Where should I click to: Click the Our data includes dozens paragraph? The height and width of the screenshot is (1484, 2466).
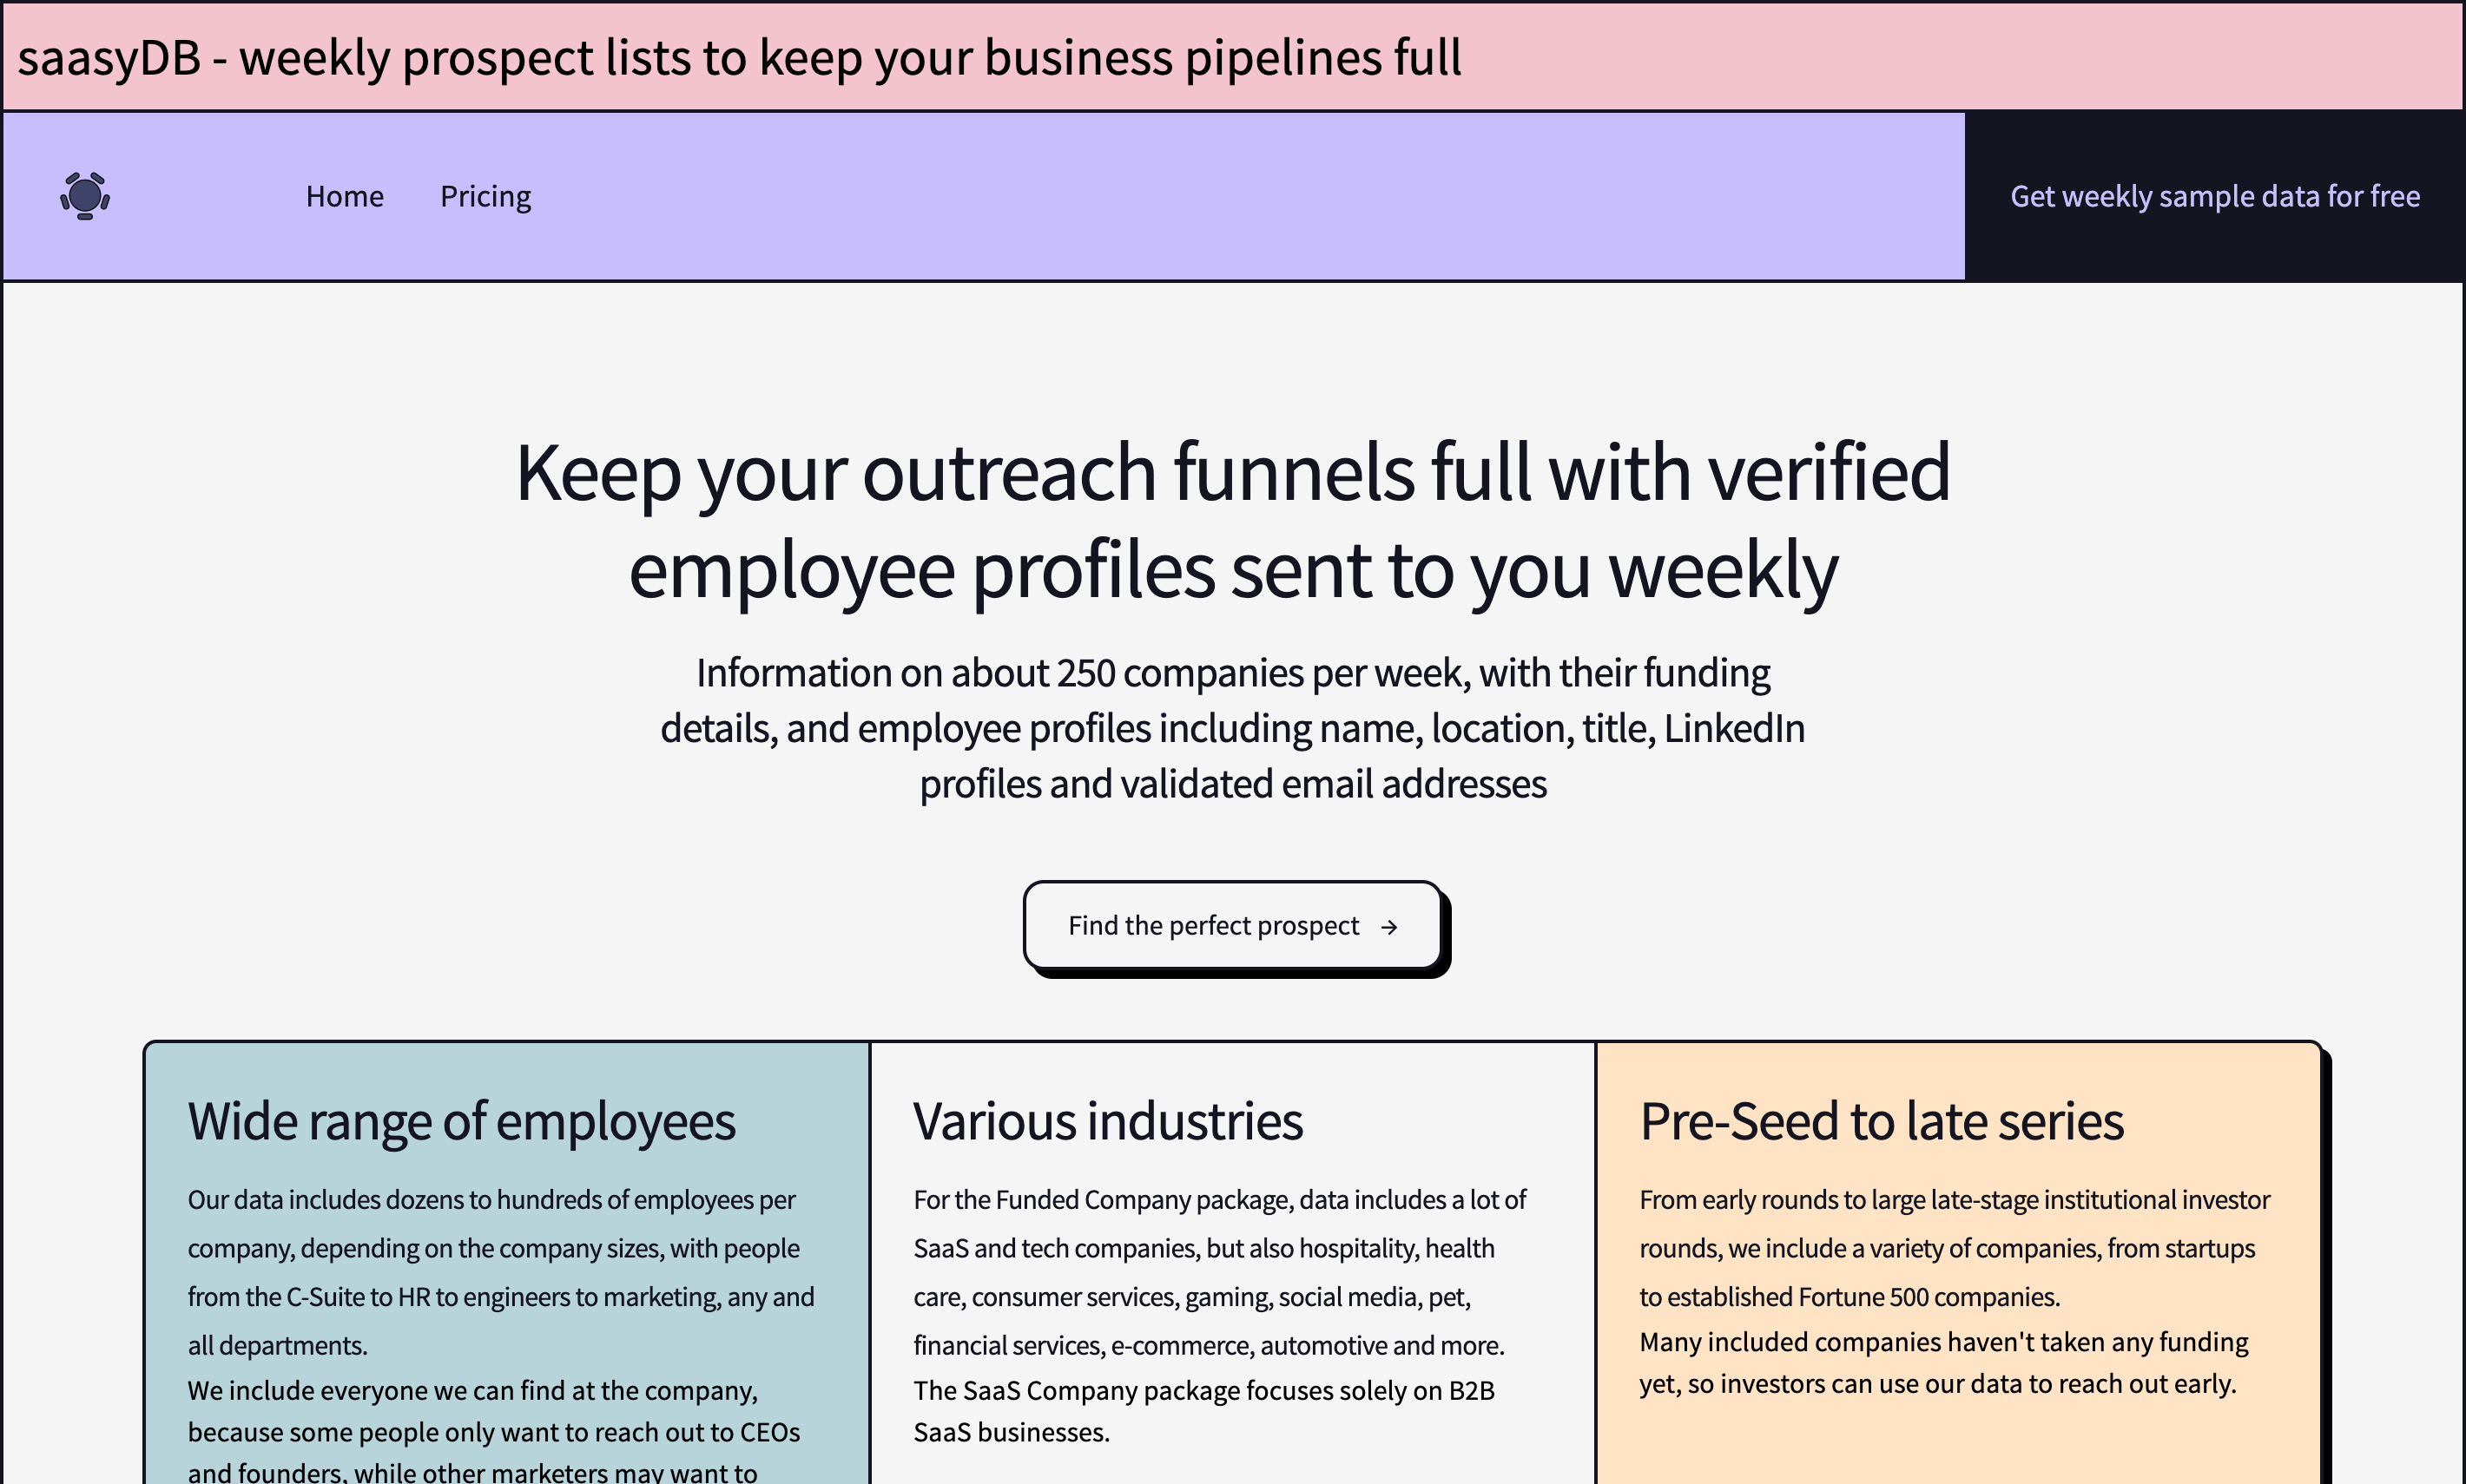[500, 1272]
